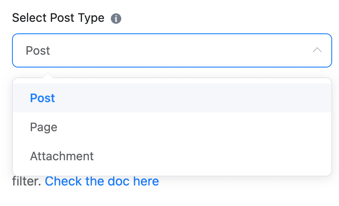Set post type to Attachment

[x=62, y=156]
